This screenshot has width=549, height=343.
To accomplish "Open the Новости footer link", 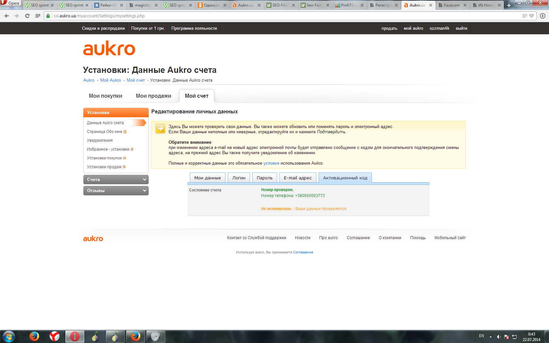I will pyautogui.click(x=303, y=238).
